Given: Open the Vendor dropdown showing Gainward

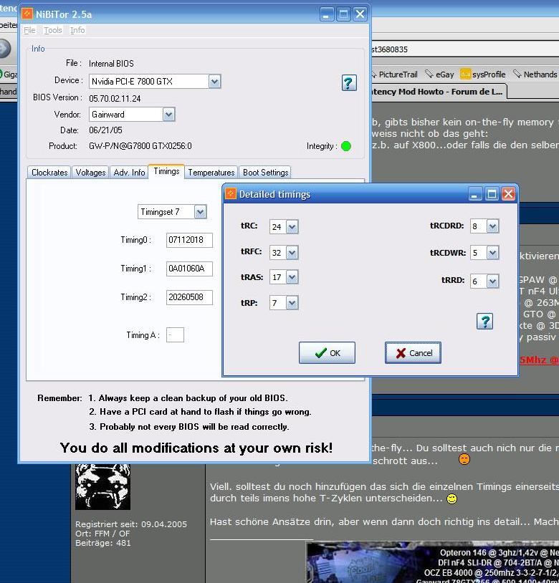Looking at the screenshot, I should (x=168, y=114).
